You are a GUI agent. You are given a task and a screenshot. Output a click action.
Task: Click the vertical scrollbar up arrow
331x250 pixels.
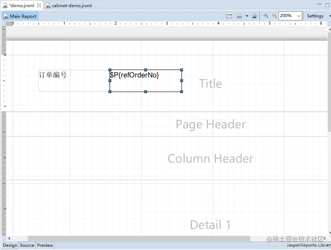330,30
